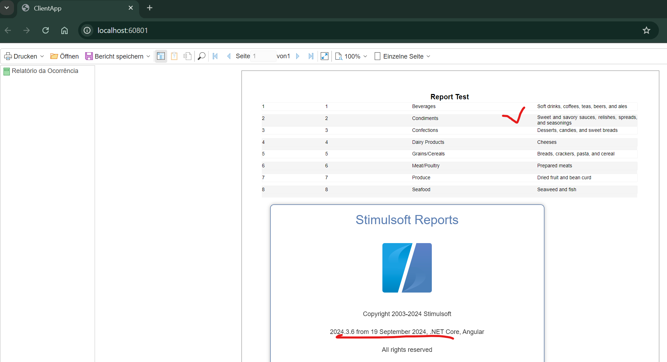Click the browser home button

(x=64, y=31)
